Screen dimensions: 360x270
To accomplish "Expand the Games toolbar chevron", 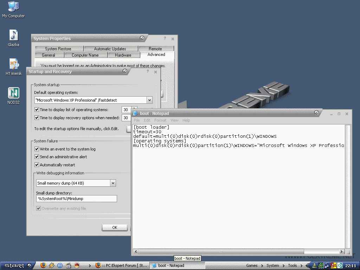I will pyautogui.click(x=262, y=266).
